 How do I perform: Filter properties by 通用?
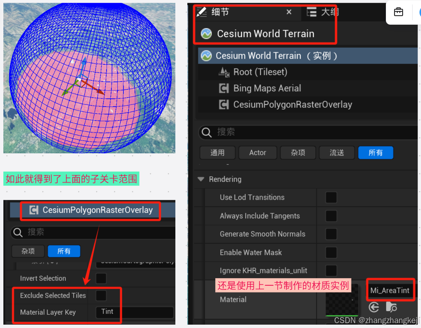[x=218, y=153]
